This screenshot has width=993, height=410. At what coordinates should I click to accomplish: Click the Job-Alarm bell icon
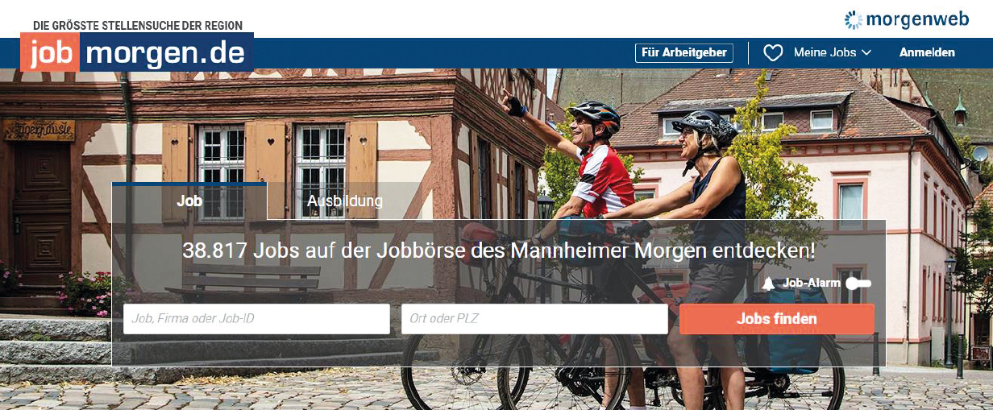point(769,284)
